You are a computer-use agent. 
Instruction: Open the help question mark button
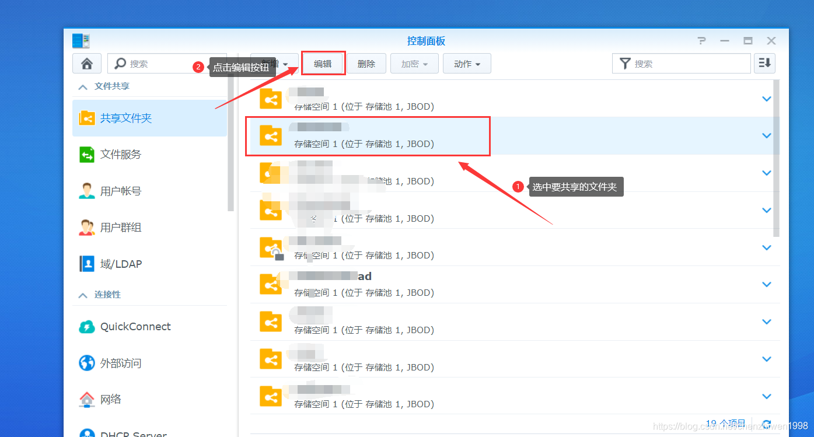coord(702,41)
